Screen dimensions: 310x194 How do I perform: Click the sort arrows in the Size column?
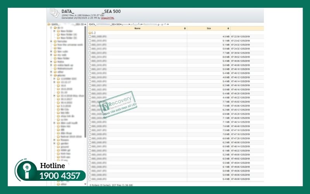(x=228, y=28)
